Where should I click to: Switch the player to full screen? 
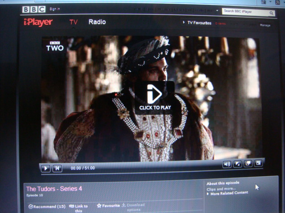[258, 163]
